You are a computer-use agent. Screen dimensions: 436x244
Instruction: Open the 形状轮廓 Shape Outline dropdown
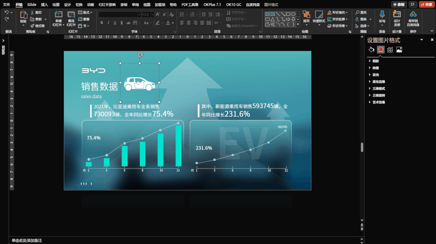pyautogui.click(x=337, y=19)
